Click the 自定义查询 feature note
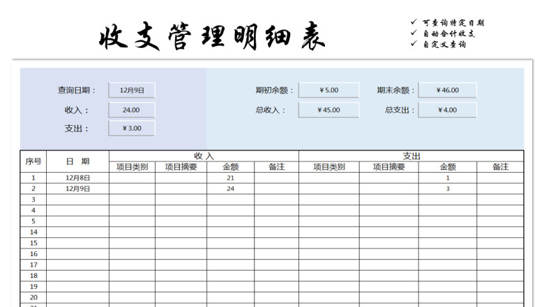The image size is (544, 307). coord(444,45)
